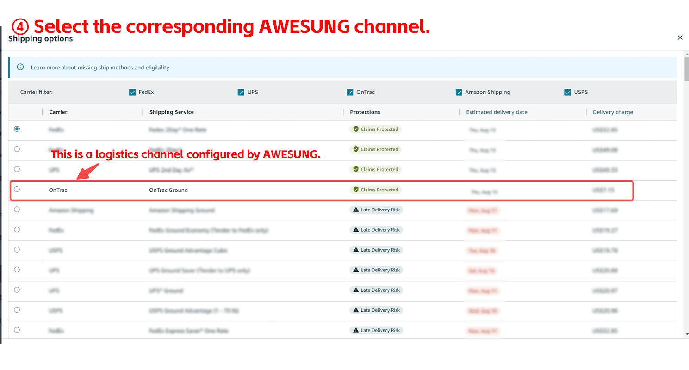Click the shield icon in the UPS 2nd Day Air row

(x=356, y=169)
